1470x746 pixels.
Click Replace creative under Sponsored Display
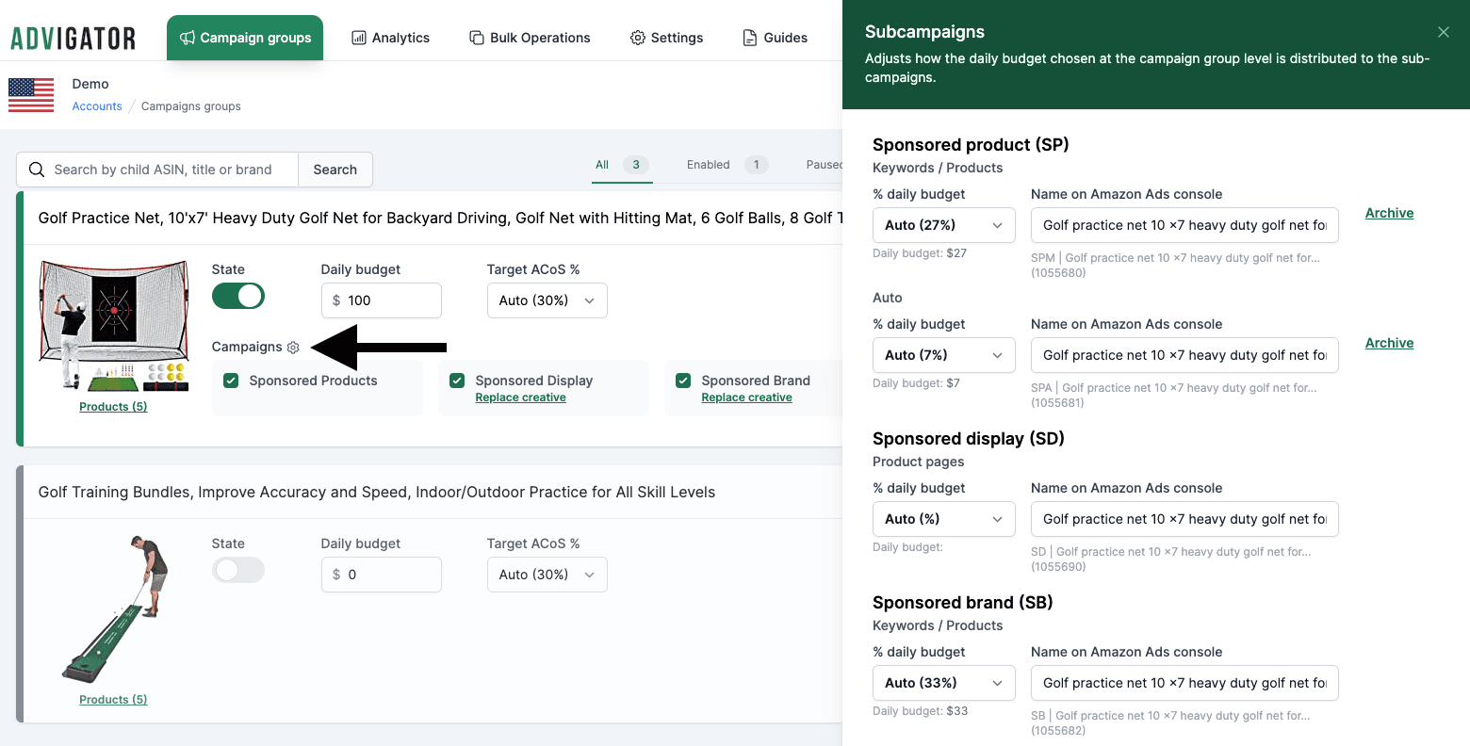520,397
